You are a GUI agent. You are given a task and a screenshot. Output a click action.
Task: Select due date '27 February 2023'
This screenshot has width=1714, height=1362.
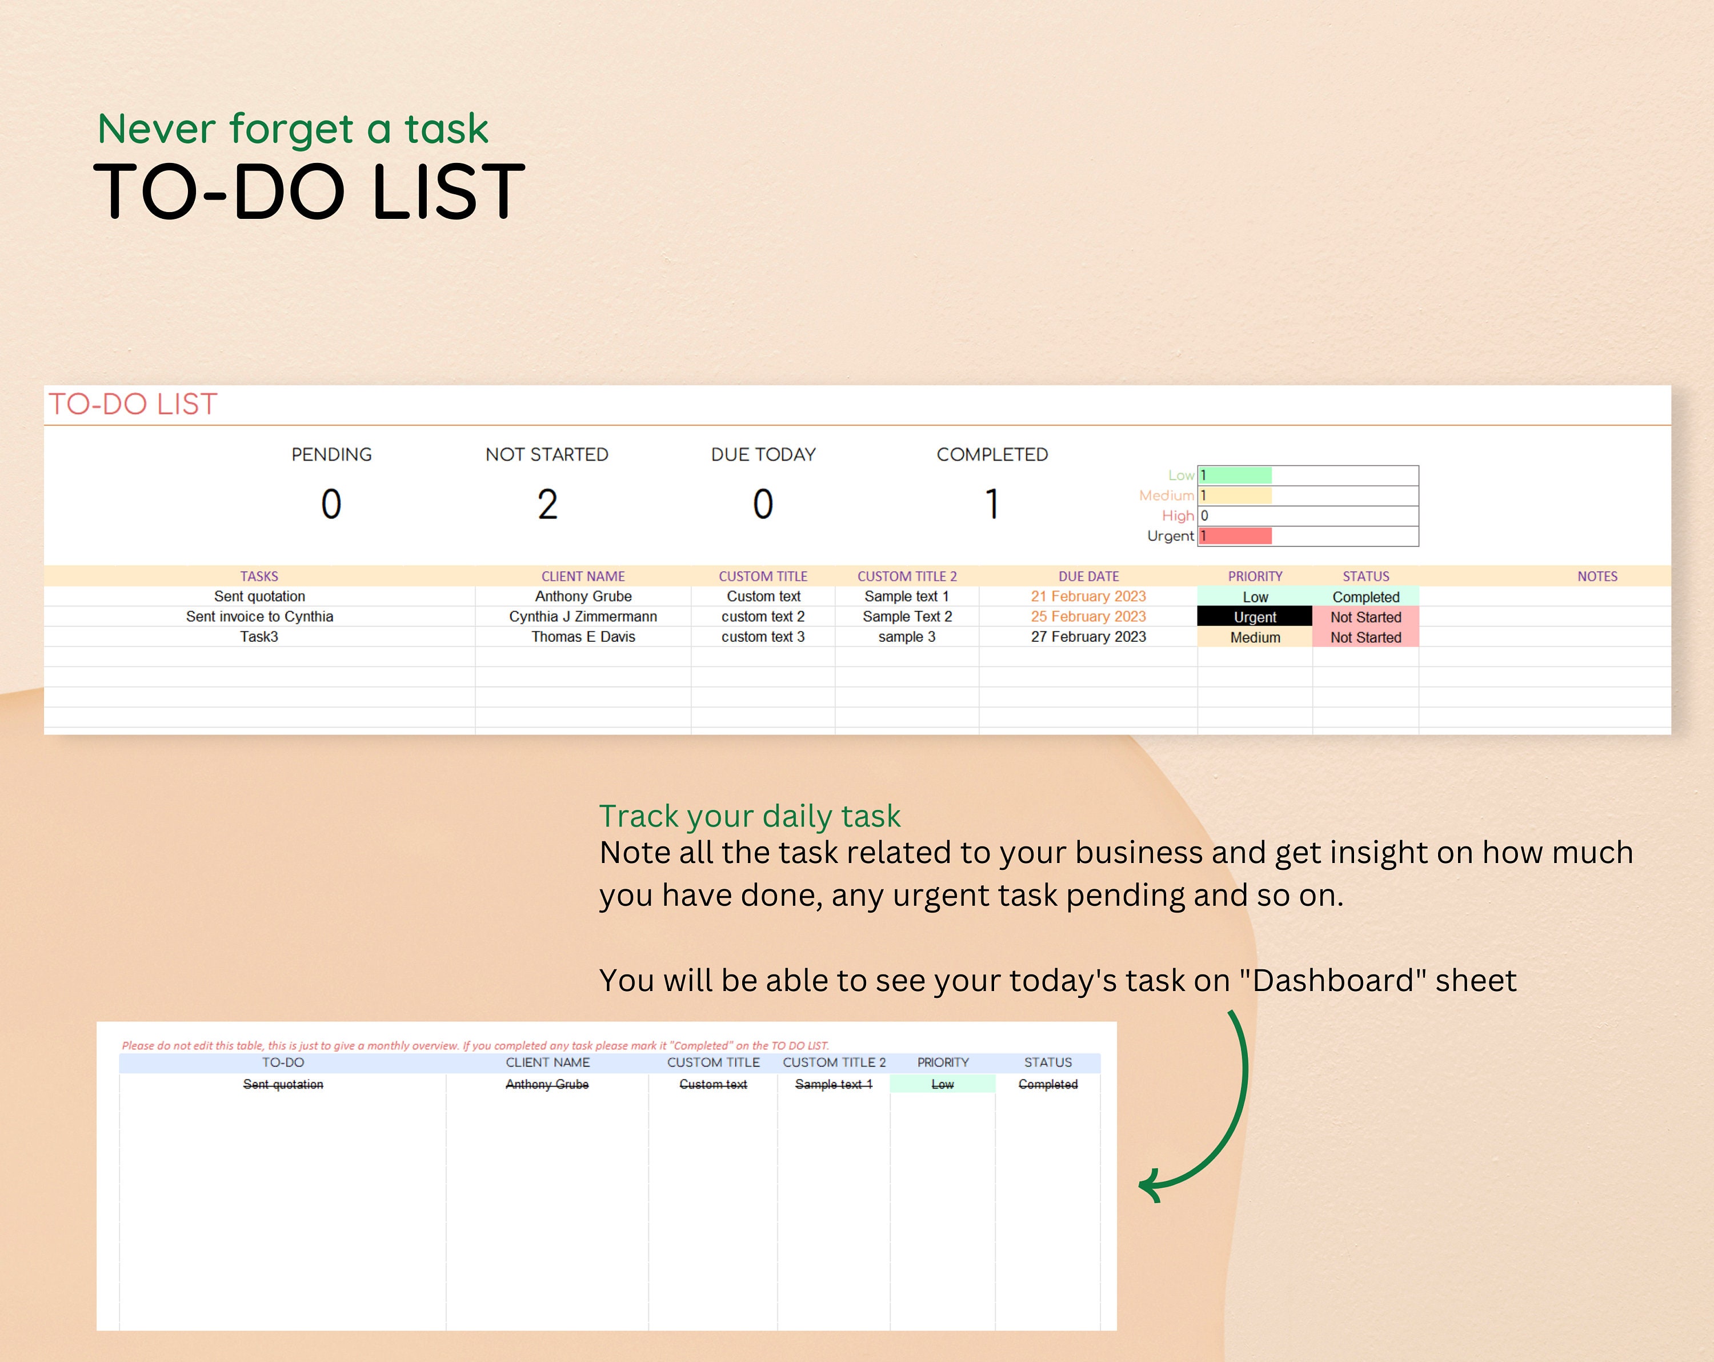(1088, 637)
